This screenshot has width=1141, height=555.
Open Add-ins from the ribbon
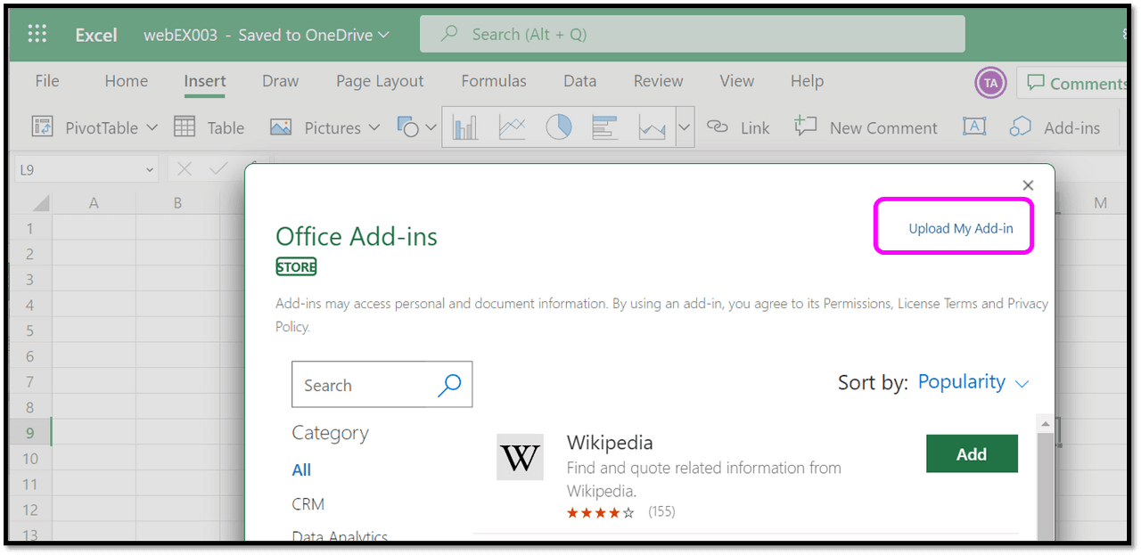tap(1055, 127)
